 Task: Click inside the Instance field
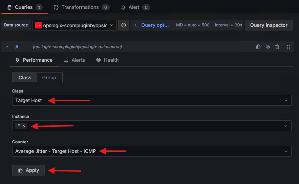[x=152, y=126]
